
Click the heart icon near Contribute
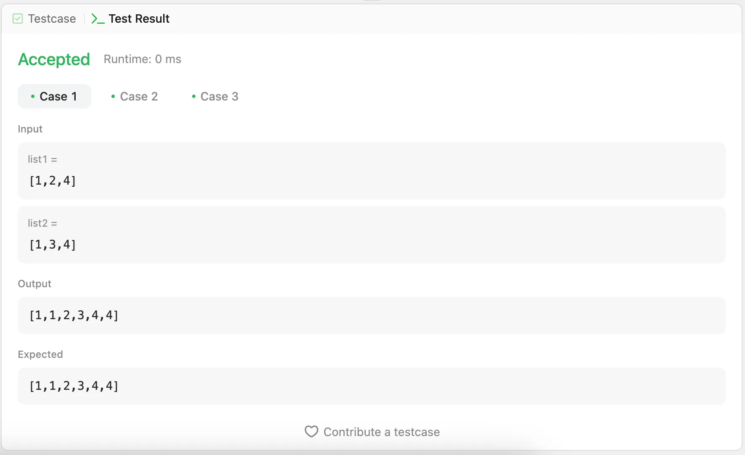pos(312,431)
